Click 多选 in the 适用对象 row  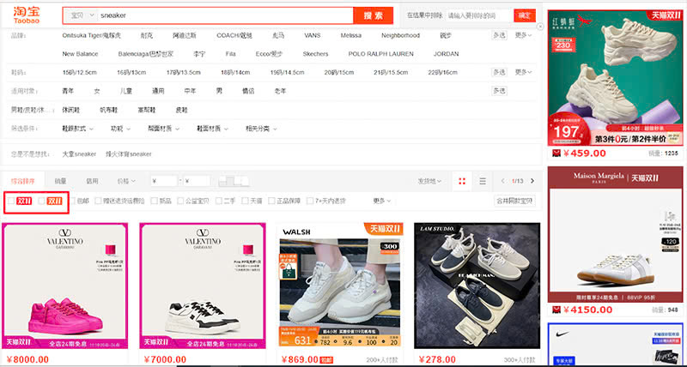click(499, 91)
